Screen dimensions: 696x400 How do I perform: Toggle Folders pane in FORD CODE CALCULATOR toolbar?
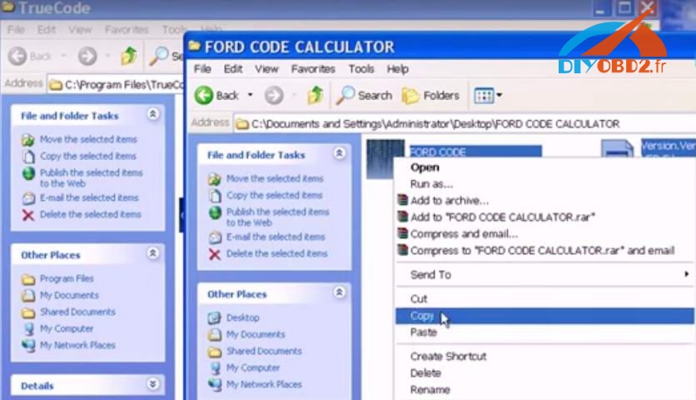(430, 95)
